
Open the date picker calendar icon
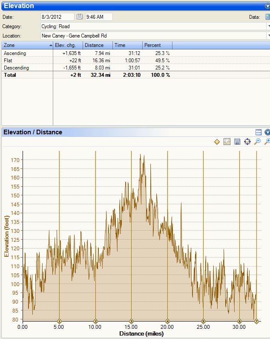pos(79,17)
